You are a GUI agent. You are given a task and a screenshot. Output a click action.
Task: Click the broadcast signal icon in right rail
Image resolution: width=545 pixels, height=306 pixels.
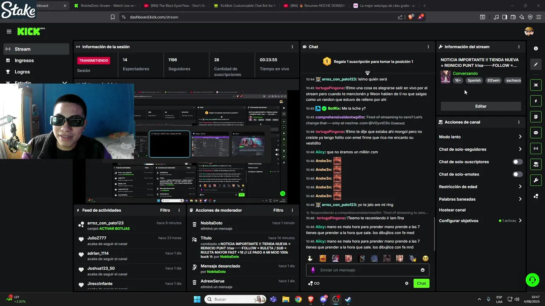(x=536, y=148)
